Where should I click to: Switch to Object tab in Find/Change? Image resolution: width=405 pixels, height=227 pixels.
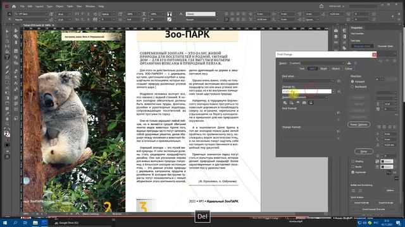[x=335, y=69]
